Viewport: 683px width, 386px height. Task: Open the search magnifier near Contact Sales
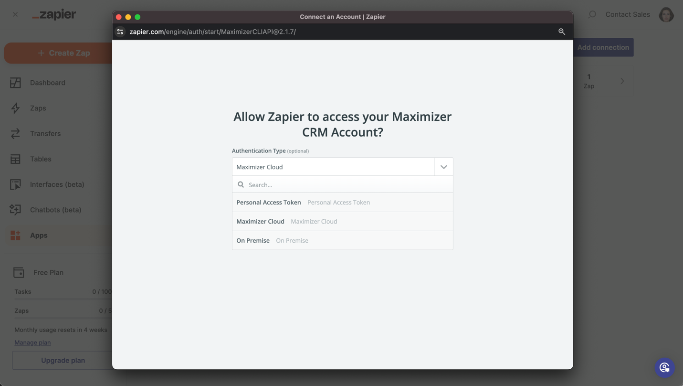coord(592,14)
